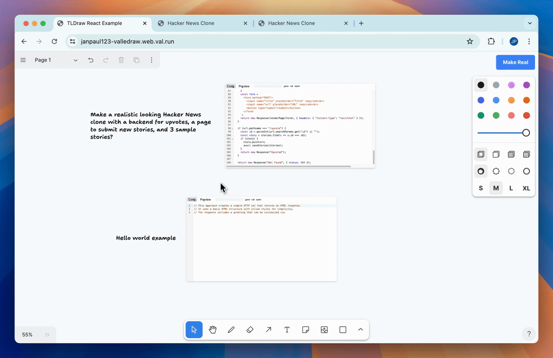
Task: Select the Image asset tool
Action: (x=324, y=330)
